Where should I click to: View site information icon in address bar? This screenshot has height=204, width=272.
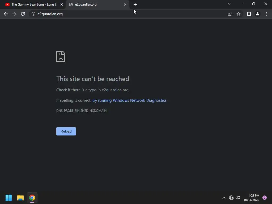33,14
